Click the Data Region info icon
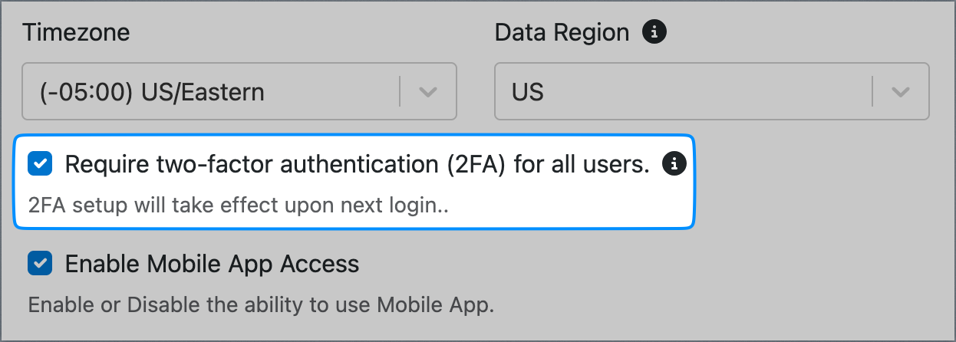The image size is (956, 342). point(654,32)
